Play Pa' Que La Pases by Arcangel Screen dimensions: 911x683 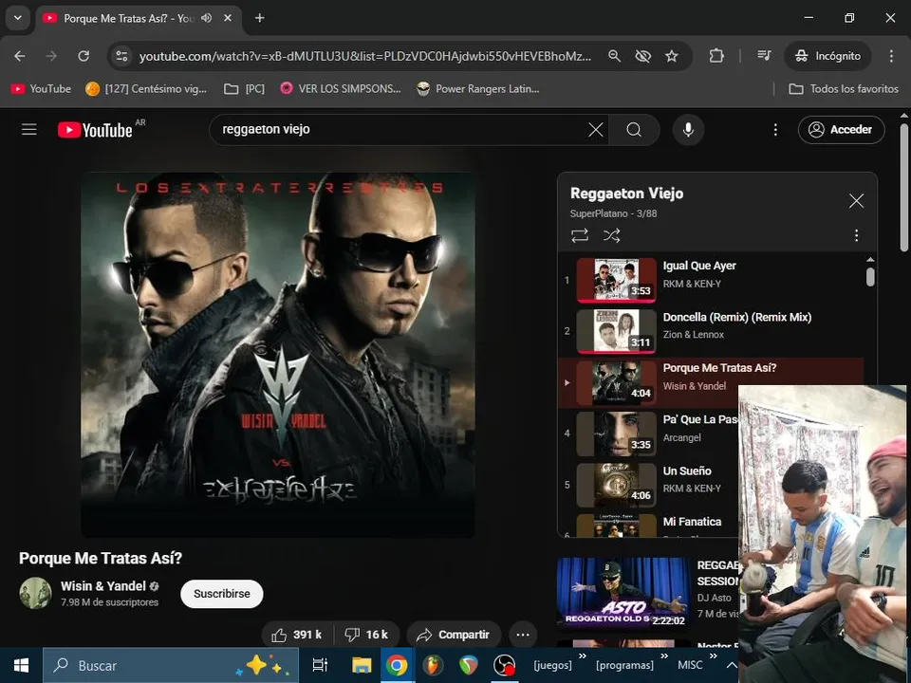648,434
